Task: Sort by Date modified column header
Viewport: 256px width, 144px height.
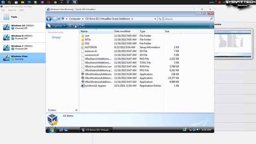Action: point(126,31)
